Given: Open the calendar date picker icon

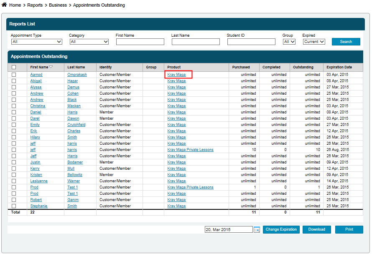Looking at the screenshot, I should 257,230.
